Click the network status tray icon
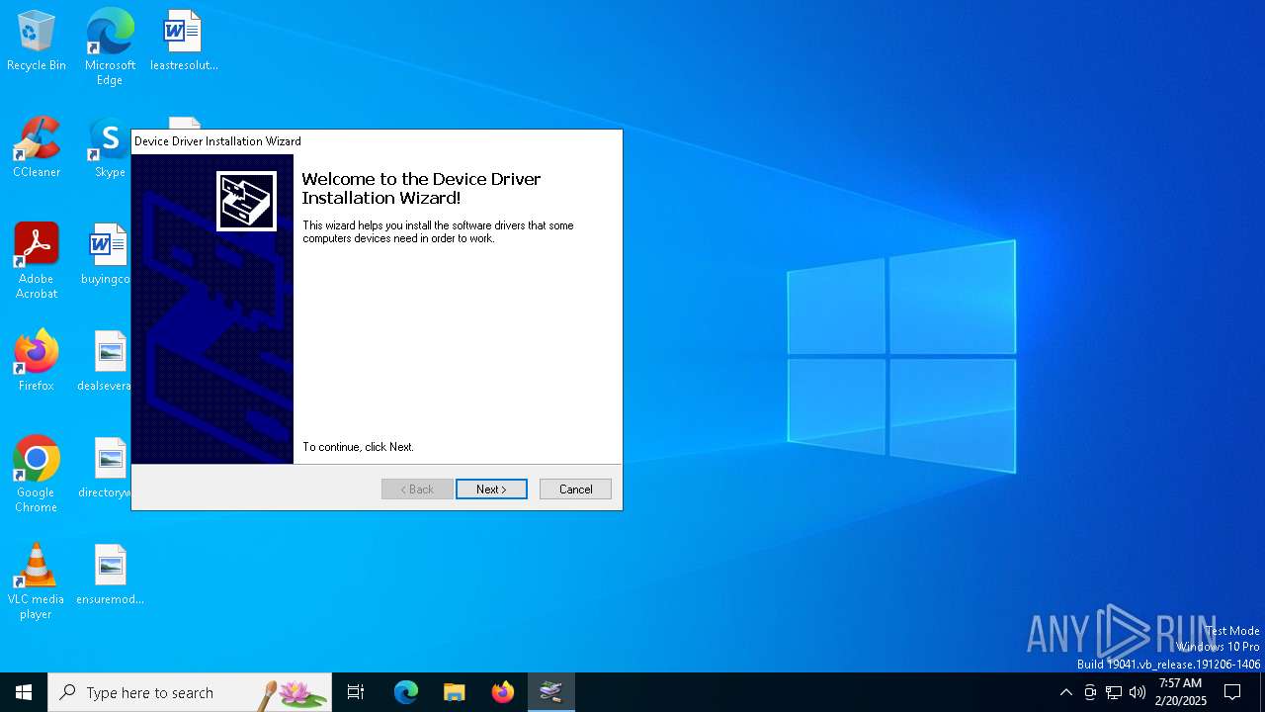This screenshot has height=712, width=1265. point(1114,692)
